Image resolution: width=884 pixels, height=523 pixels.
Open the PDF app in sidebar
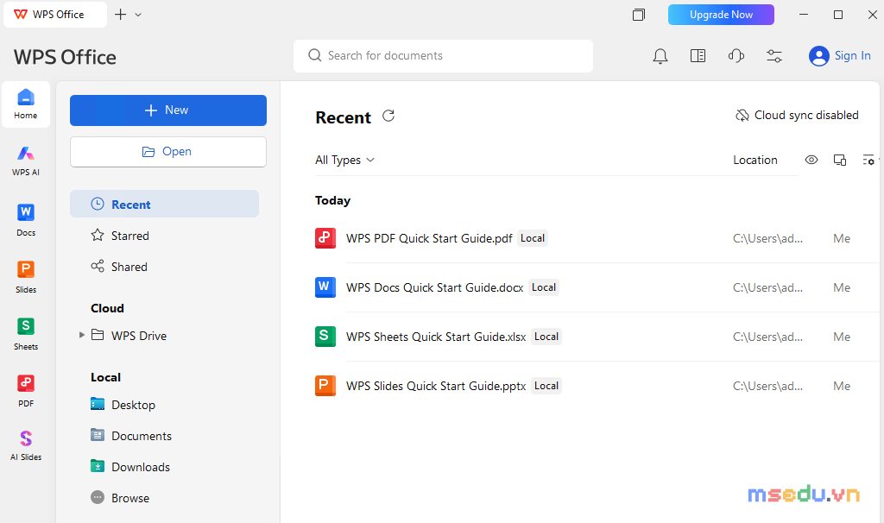click(26, 391)
